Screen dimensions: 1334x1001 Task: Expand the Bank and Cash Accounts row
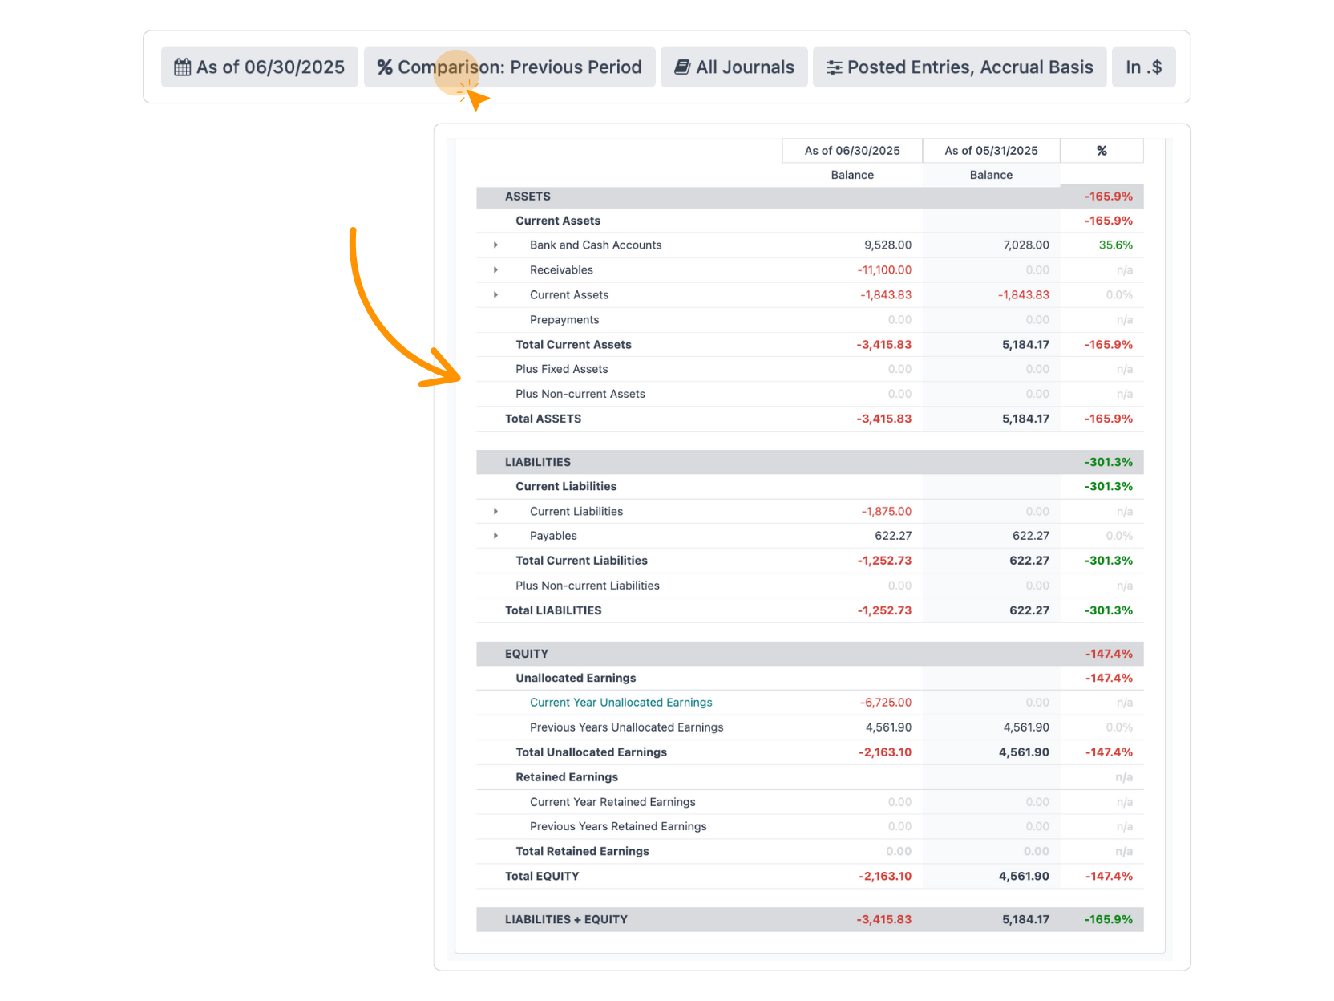click(495, 245)
